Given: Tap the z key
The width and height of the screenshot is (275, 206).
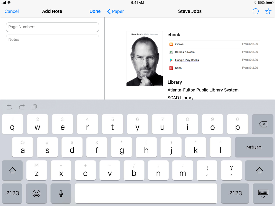Looking at the screenshot, I should (x=37, y=170).
